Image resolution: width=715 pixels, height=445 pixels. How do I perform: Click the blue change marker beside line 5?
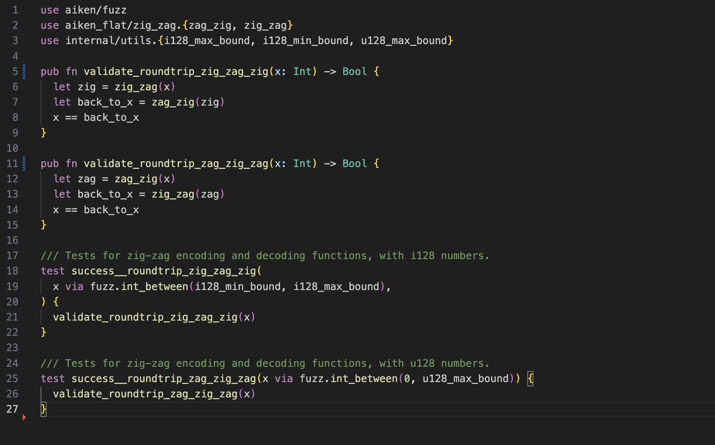[23, 71]
